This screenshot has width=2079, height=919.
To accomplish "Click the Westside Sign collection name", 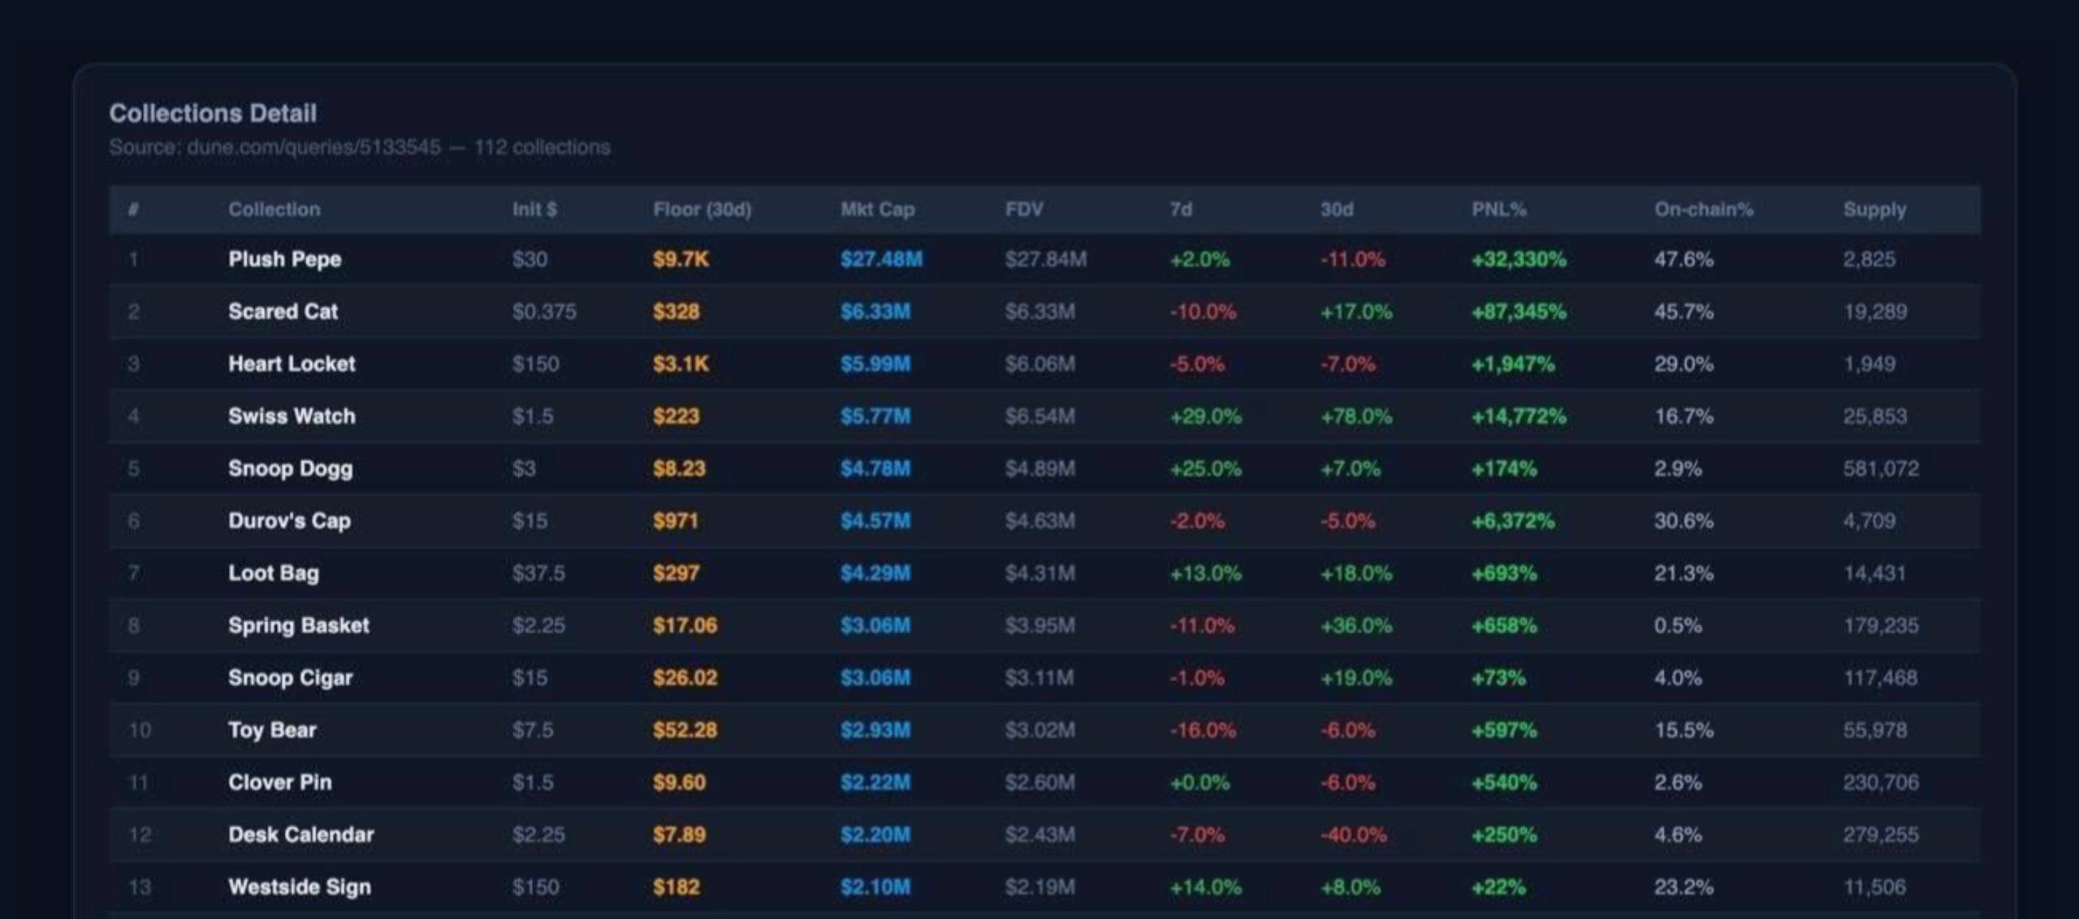I will pos(299,887).
